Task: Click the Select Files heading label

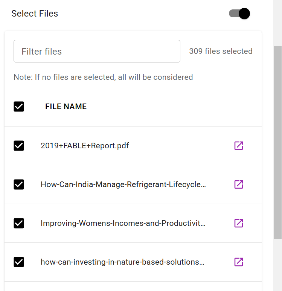Action: [35, 14]
